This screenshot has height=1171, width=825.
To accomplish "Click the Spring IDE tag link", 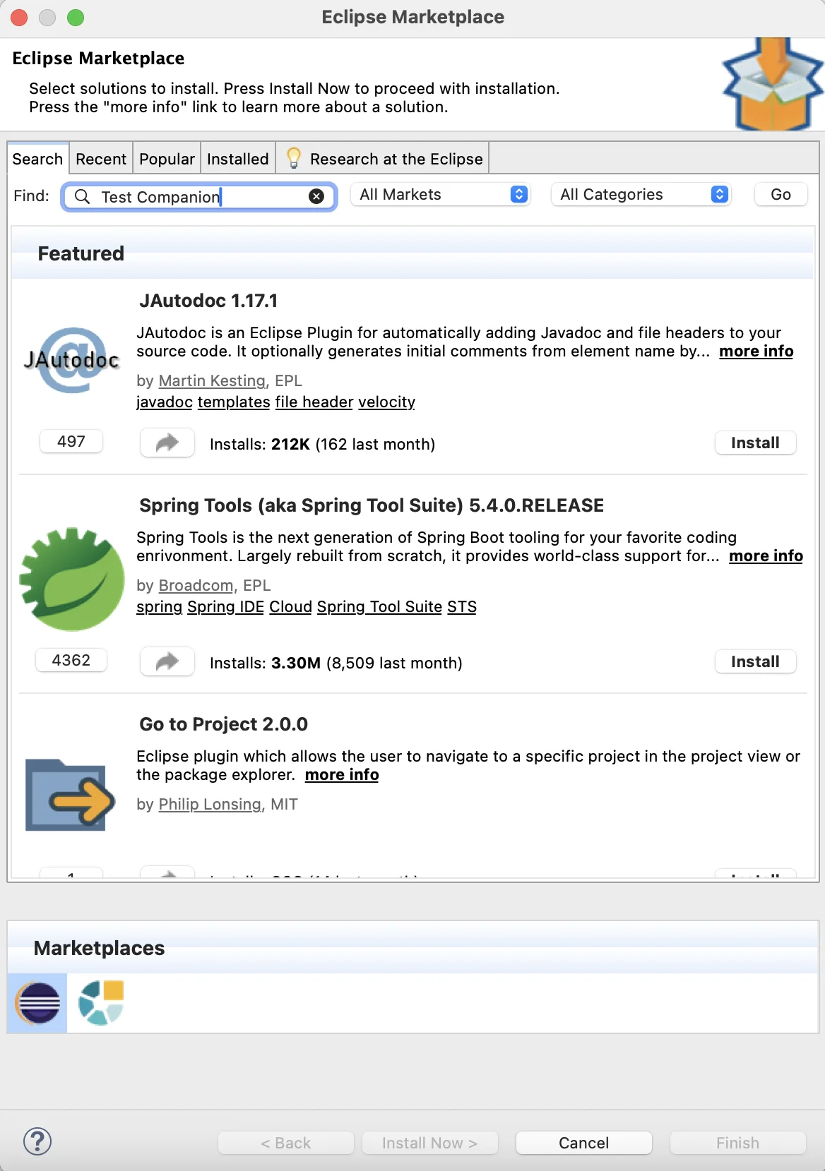I will click(225, 607).
